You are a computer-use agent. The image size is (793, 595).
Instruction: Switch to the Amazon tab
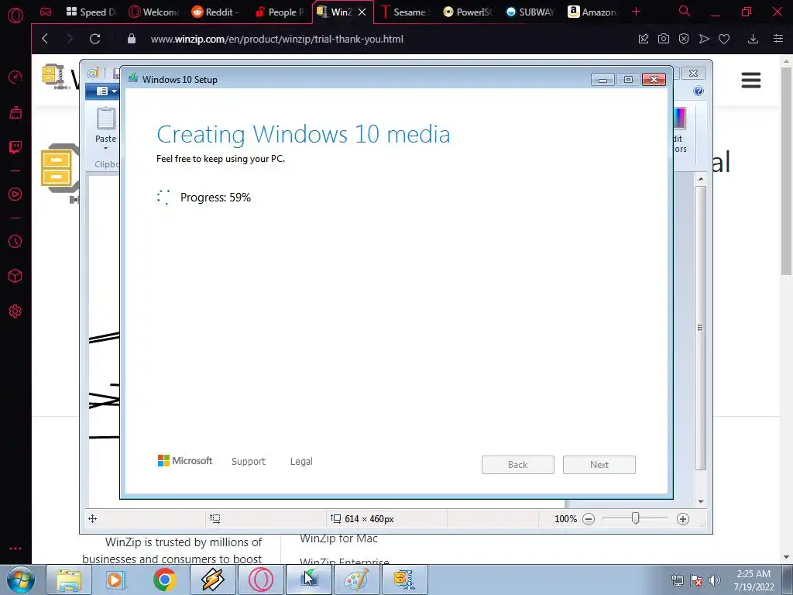[592, 12]
